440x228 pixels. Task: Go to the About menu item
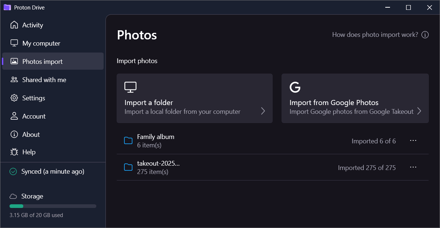31,134
